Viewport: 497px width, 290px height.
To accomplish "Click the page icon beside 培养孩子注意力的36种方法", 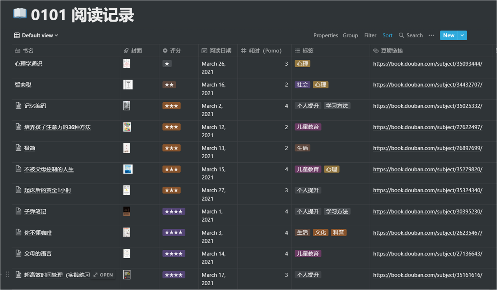I will [18, 127].
